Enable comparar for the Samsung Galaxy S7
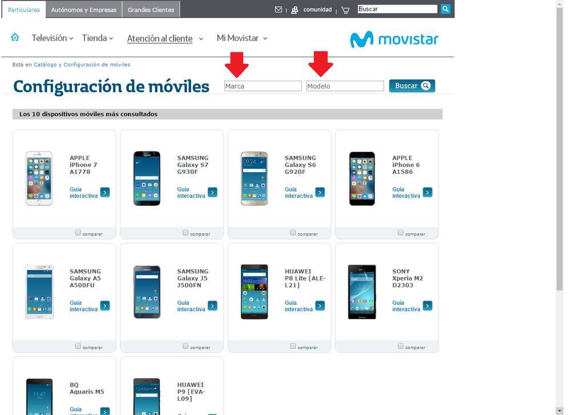570x415 pixels. pos(185,232)
